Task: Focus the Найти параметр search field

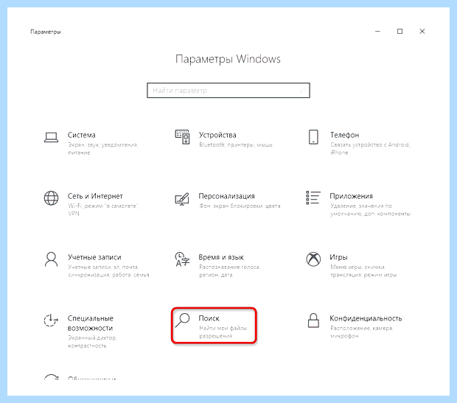Action: tap(228, 91)
